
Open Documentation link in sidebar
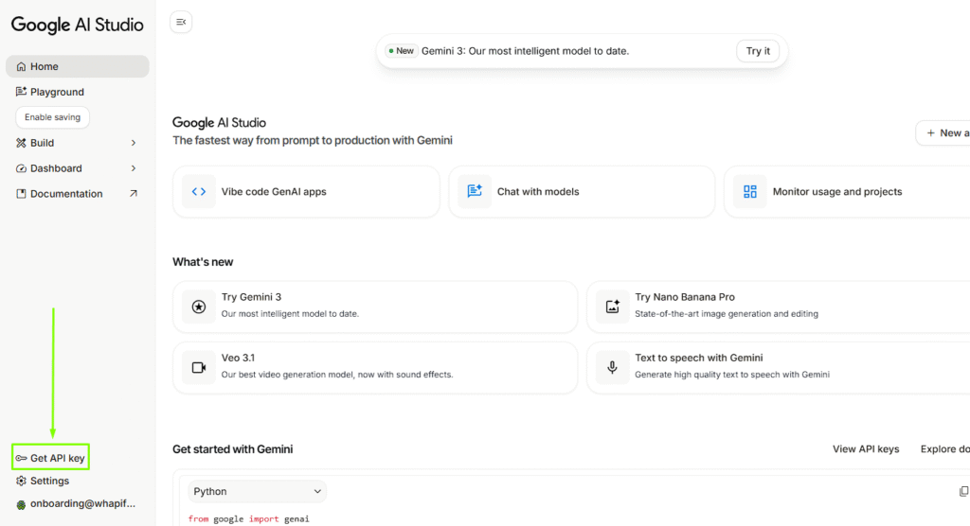78,193
